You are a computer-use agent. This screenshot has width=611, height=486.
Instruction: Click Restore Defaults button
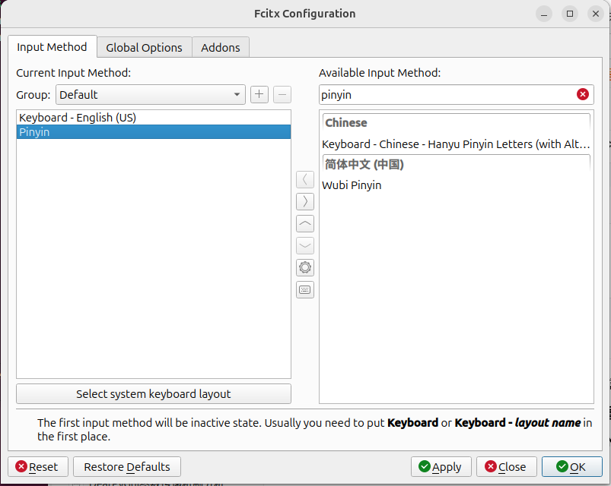[127, 466]
